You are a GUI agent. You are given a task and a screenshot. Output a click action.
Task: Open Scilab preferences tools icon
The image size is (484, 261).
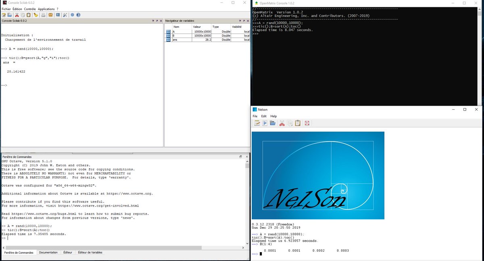[x=65, y=15]
